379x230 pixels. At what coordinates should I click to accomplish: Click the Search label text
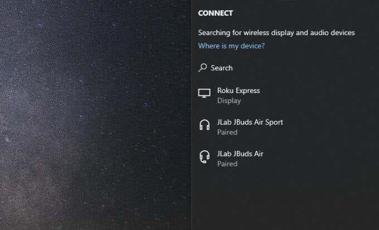[x=222, y=68]
